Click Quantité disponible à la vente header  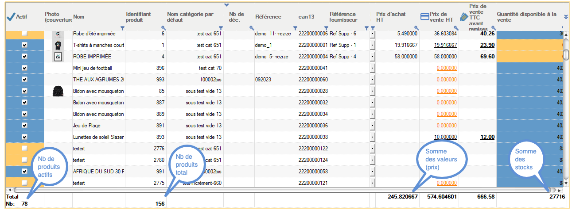click(526, 17)
